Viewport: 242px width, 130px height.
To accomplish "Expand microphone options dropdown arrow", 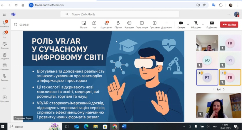I will click(x=203, y=25).
